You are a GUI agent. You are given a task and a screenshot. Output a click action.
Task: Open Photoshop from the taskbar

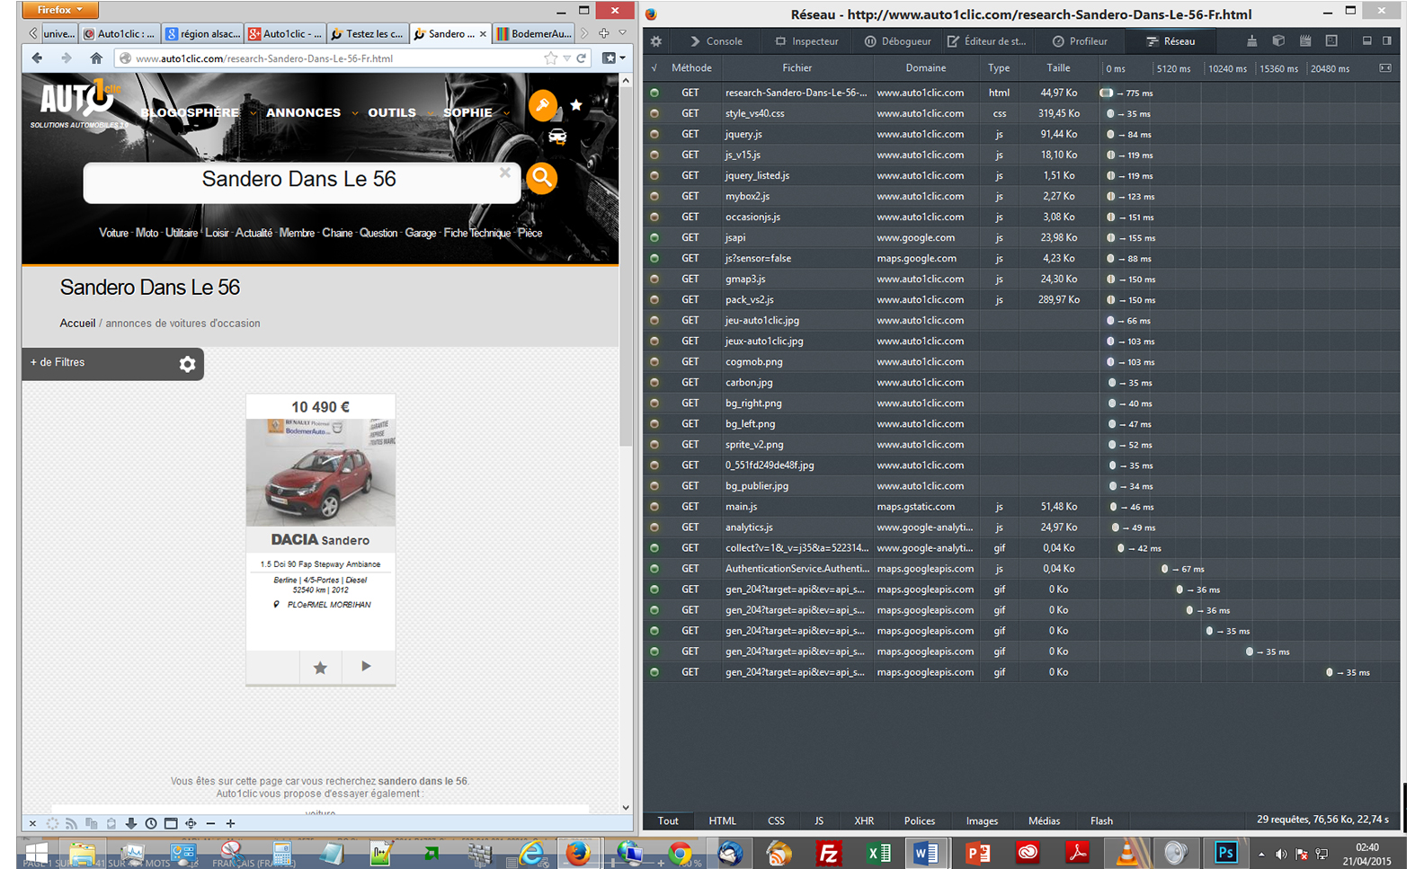point(1226,853)
